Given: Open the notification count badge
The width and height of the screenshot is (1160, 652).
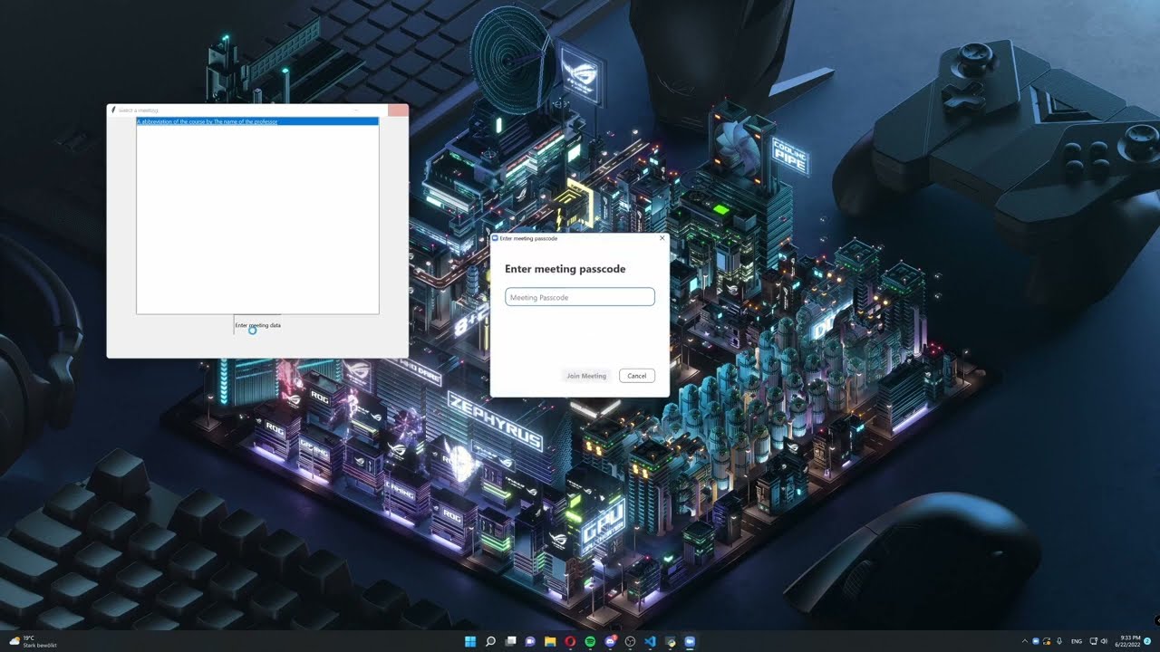Looking at the screenshot, I should click(1147, 641).
